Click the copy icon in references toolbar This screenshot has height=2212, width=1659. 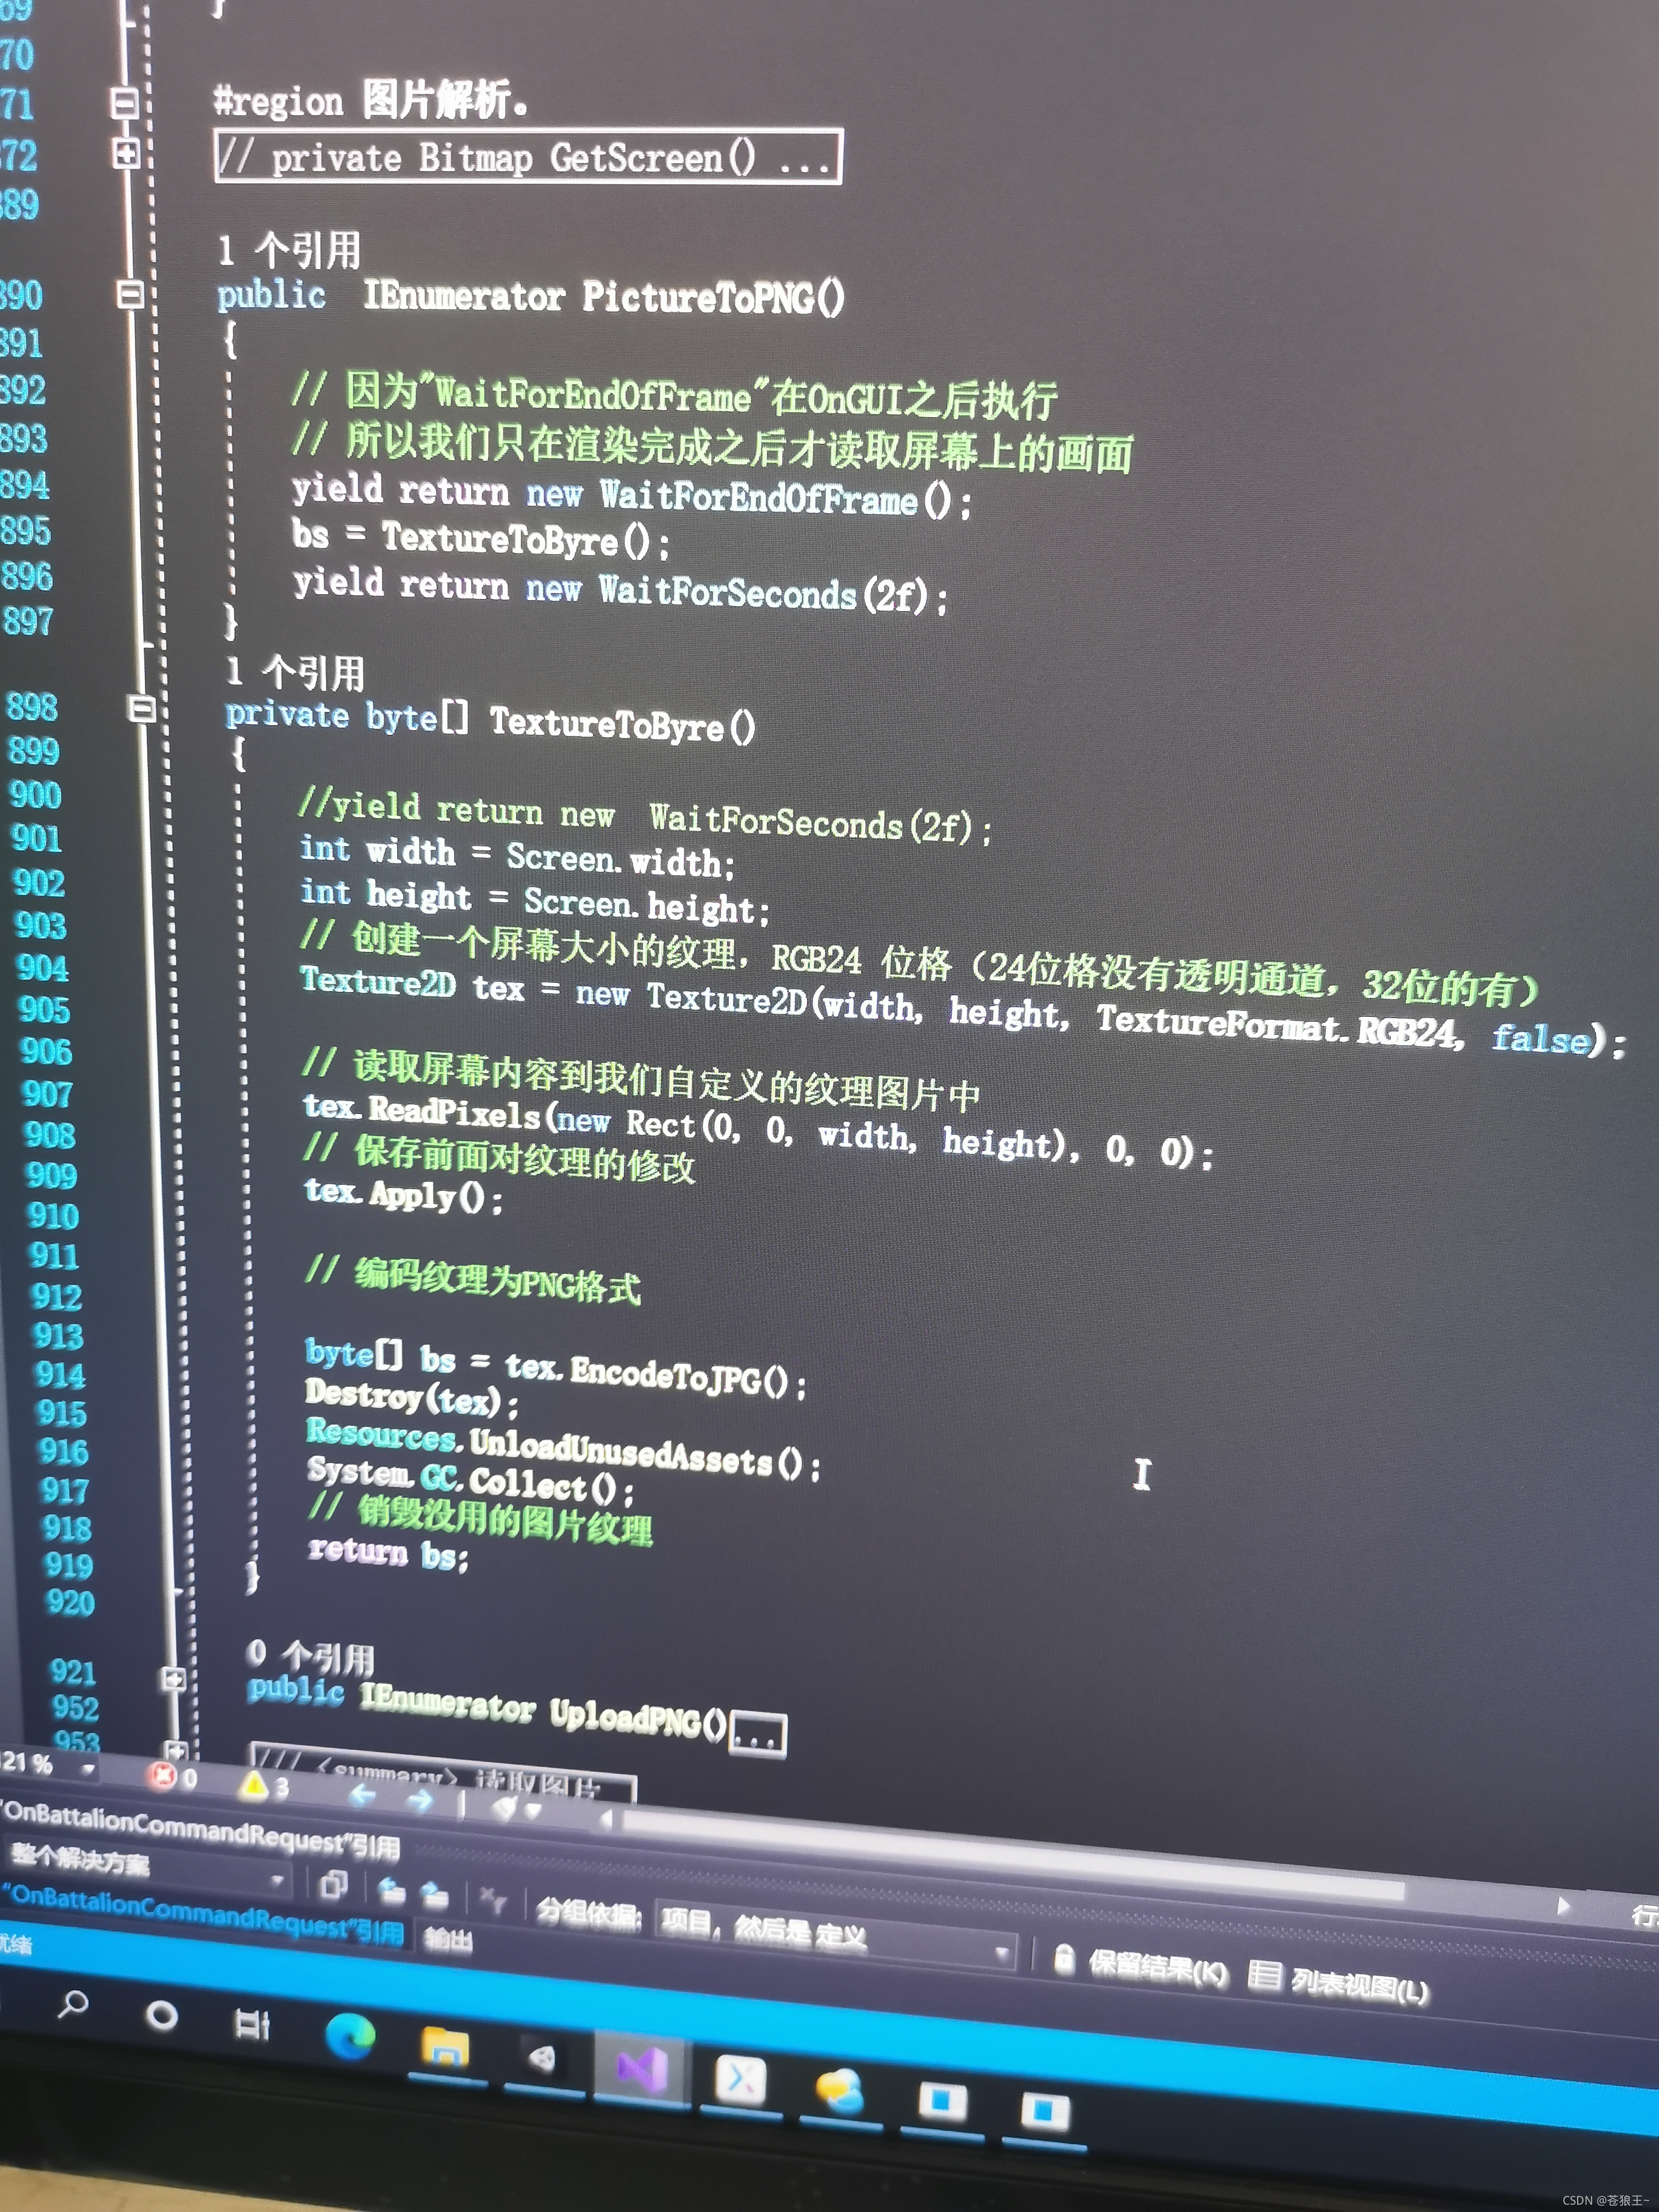(x=334, y=1885)
